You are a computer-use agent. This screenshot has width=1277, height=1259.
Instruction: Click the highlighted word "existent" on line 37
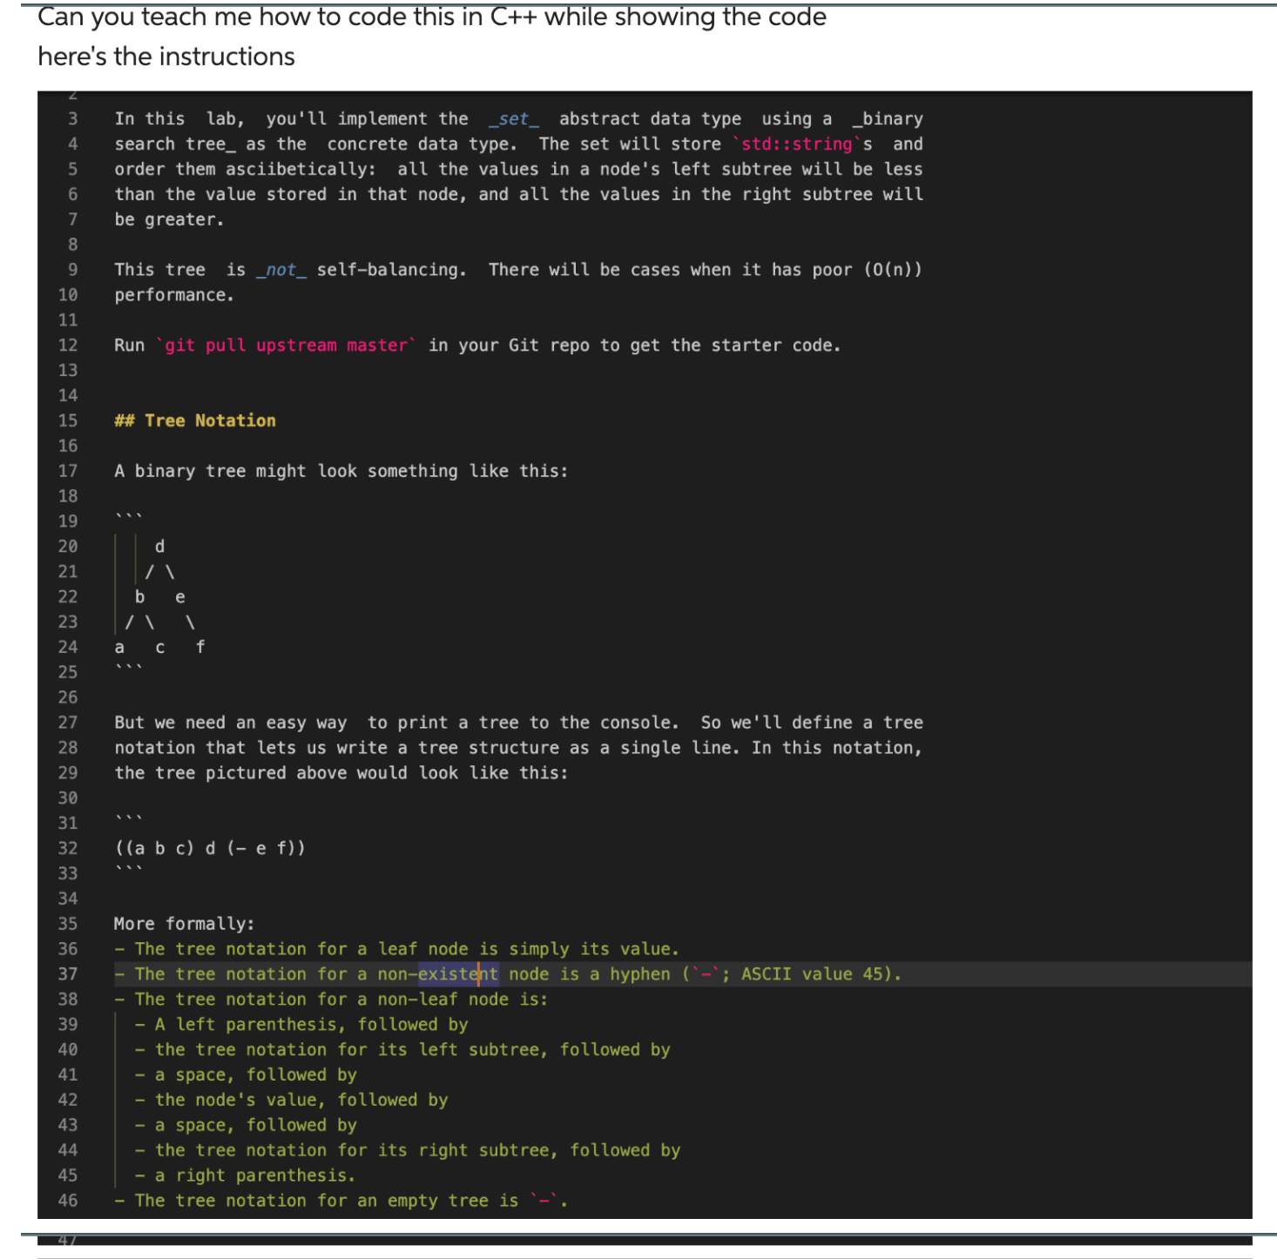(x=457, y=974)
